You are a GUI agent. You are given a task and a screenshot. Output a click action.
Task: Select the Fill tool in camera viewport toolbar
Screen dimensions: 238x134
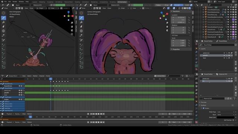tap(81, 22)
